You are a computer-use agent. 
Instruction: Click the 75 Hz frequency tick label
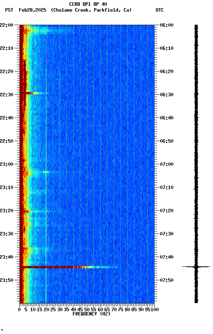[120, 310]
